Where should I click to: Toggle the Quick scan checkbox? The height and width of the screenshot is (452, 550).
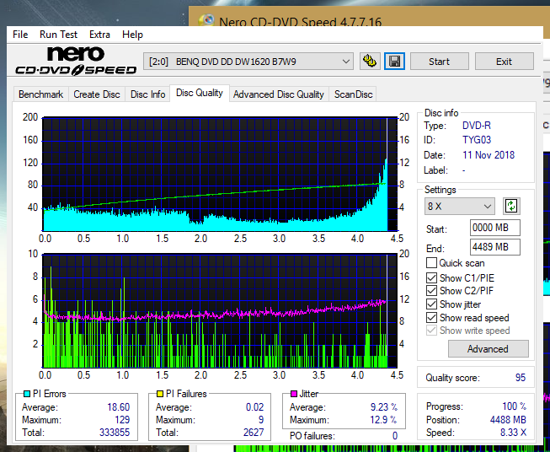click(x=431, y=263)
